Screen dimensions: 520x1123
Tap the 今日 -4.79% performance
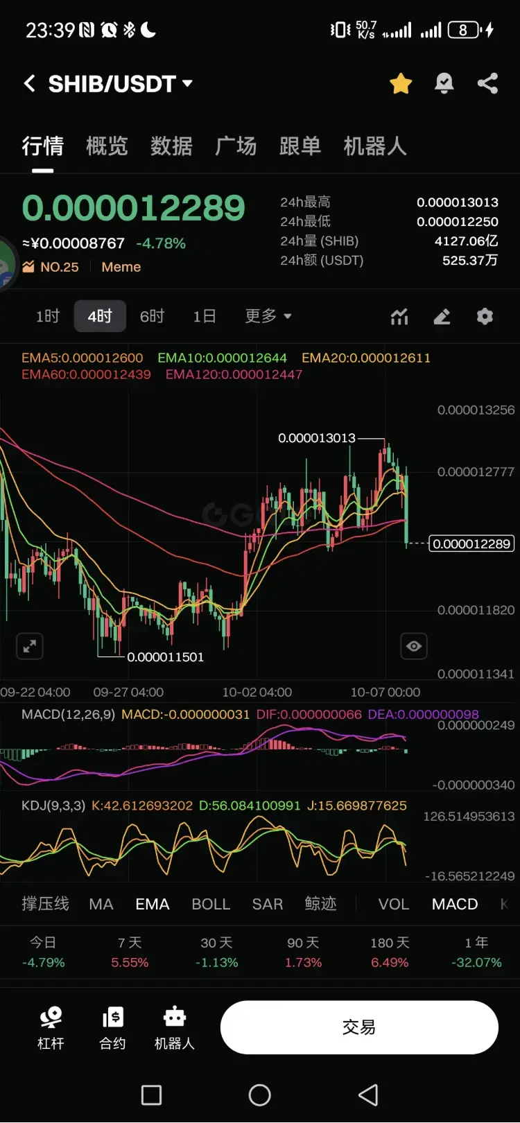point(43,952)
